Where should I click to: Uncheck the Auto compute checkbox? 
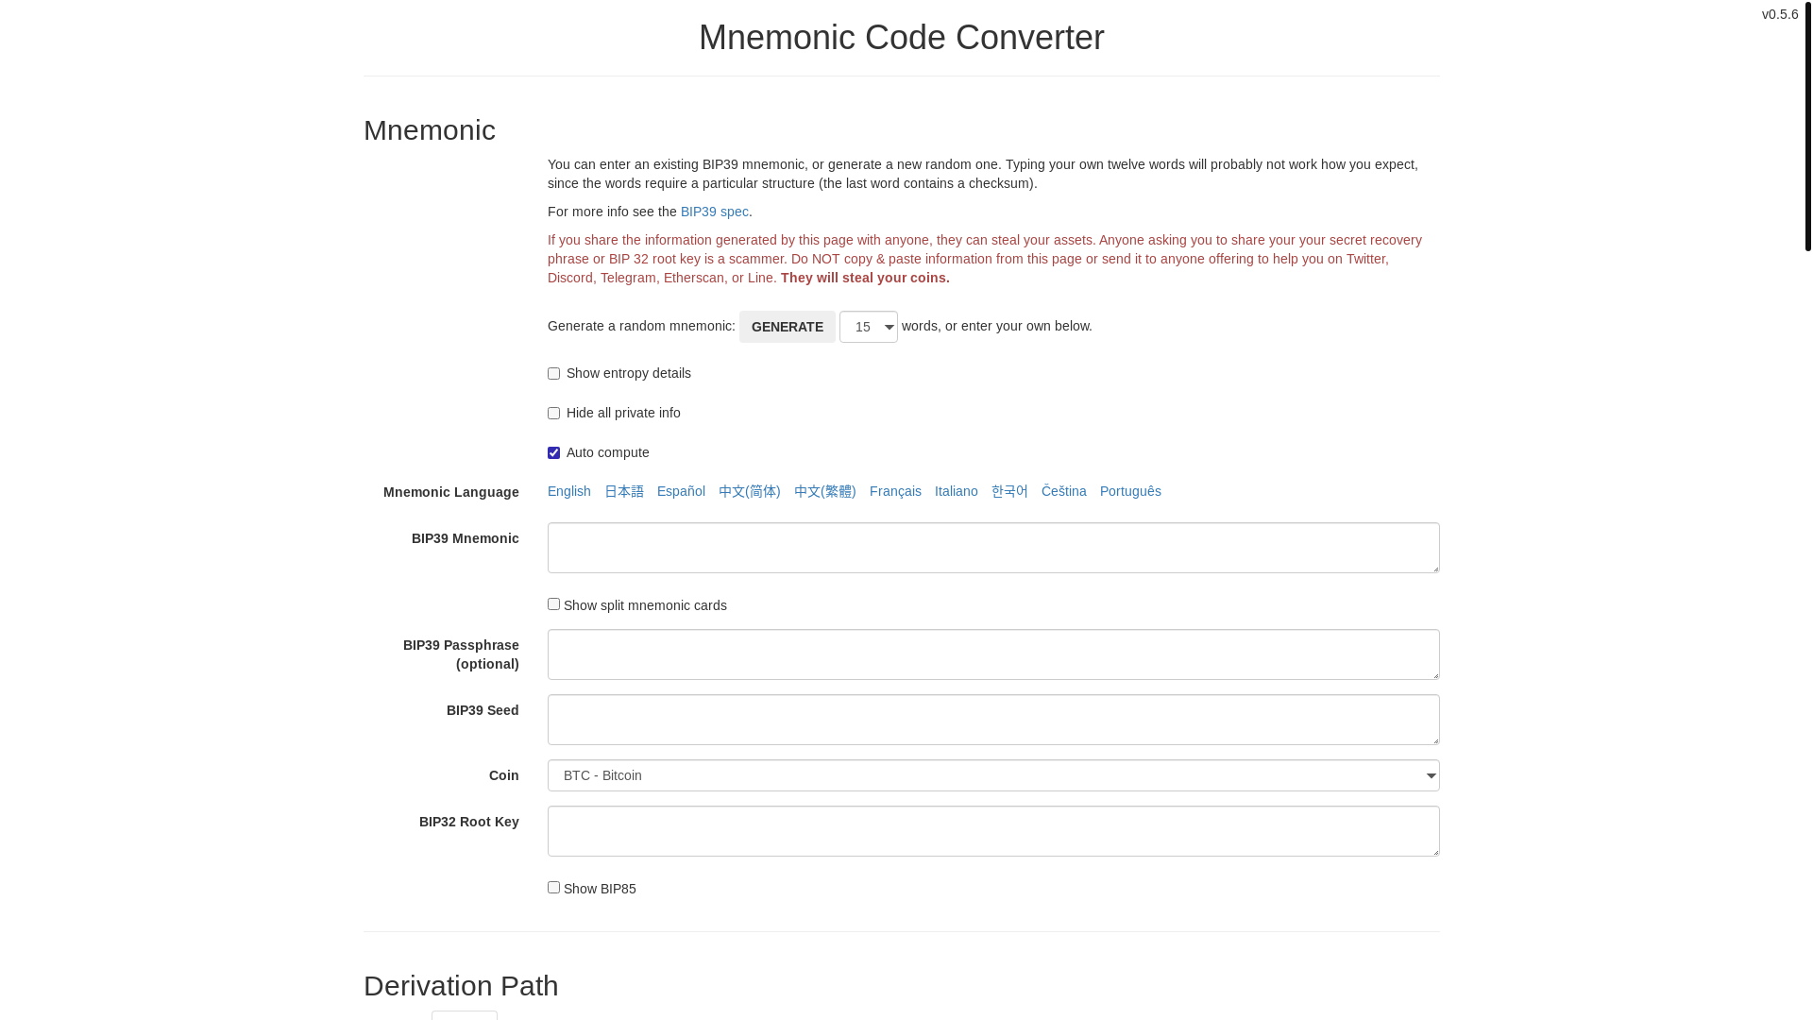553,453
